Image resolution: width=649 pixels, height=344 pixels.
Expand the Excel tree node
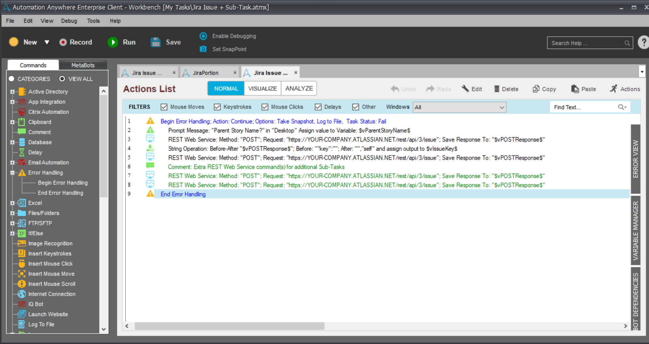coord(12,203)
